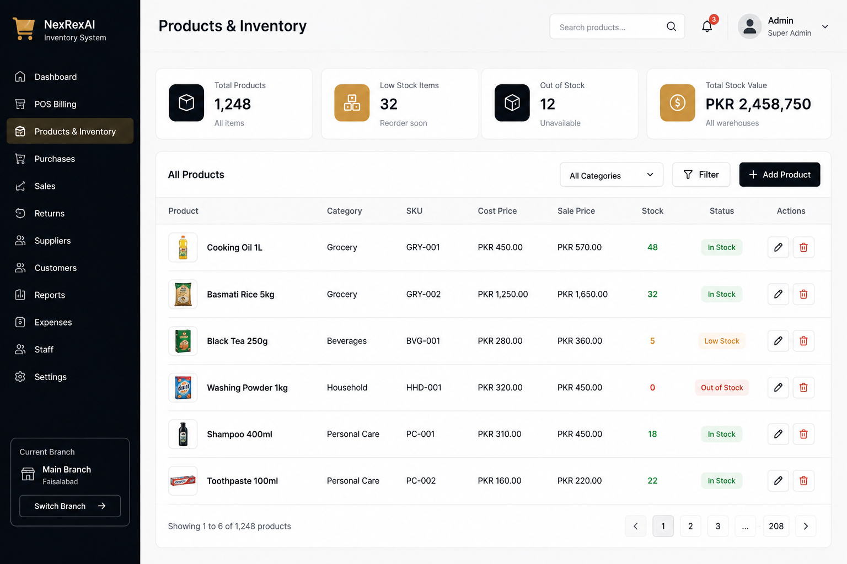Delete the Washing Powder 1kg product
This screenshot has height=564, width=847.
803,388
